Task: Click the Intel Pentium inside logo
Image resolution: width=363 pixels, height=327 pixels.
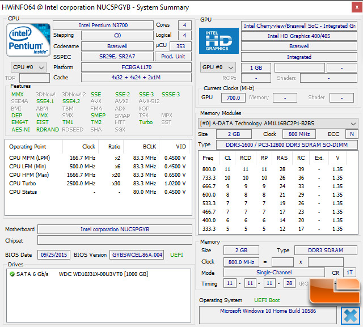Action: (x=28, y=40)
